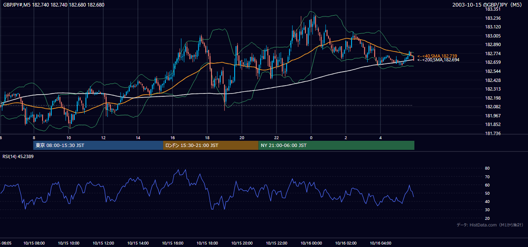The image size is (528, 247).
Task: Click the RSI scale level 70
Action: pyautogui.click(x=487, y=177)
